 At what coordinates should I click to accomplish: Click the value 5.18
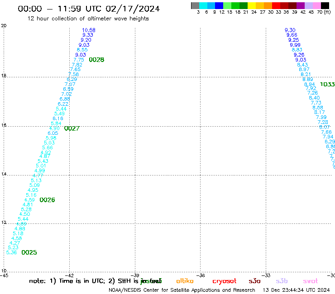18,233
